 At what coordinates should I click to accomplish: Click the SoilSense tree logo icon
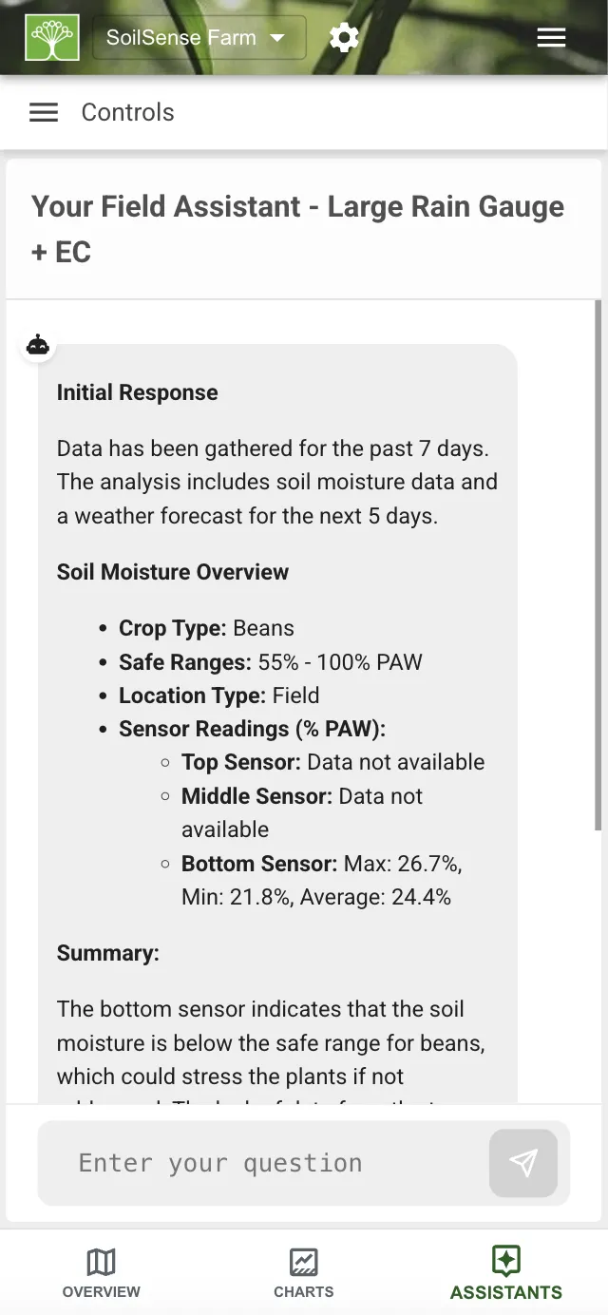pos(52,37)
